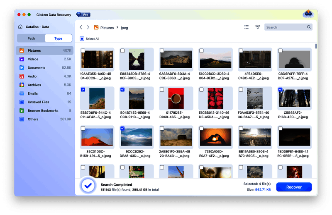
Task: Click the user avatar icon at top right
Action: click(x=308, y=14)
